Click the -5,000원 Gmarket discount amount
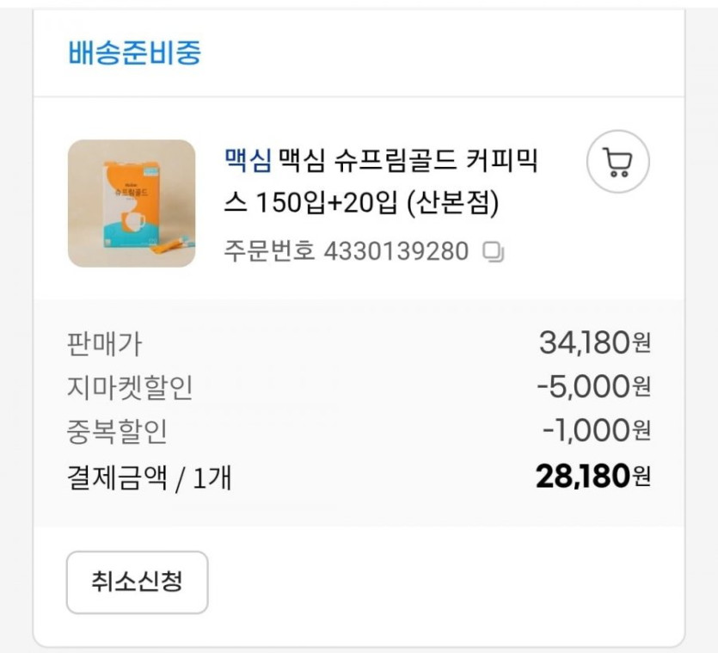The height and width of the screenshot is (653, 718). [x=593, y=387]
